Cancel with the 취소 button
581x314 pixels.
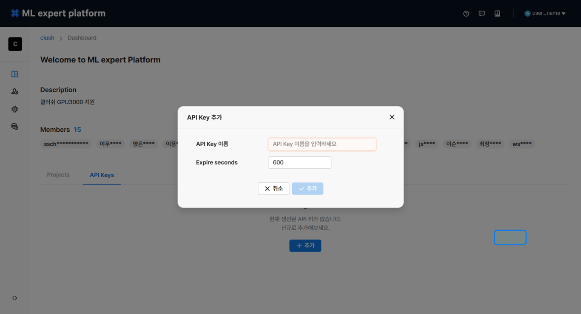[x=273, y=189]
